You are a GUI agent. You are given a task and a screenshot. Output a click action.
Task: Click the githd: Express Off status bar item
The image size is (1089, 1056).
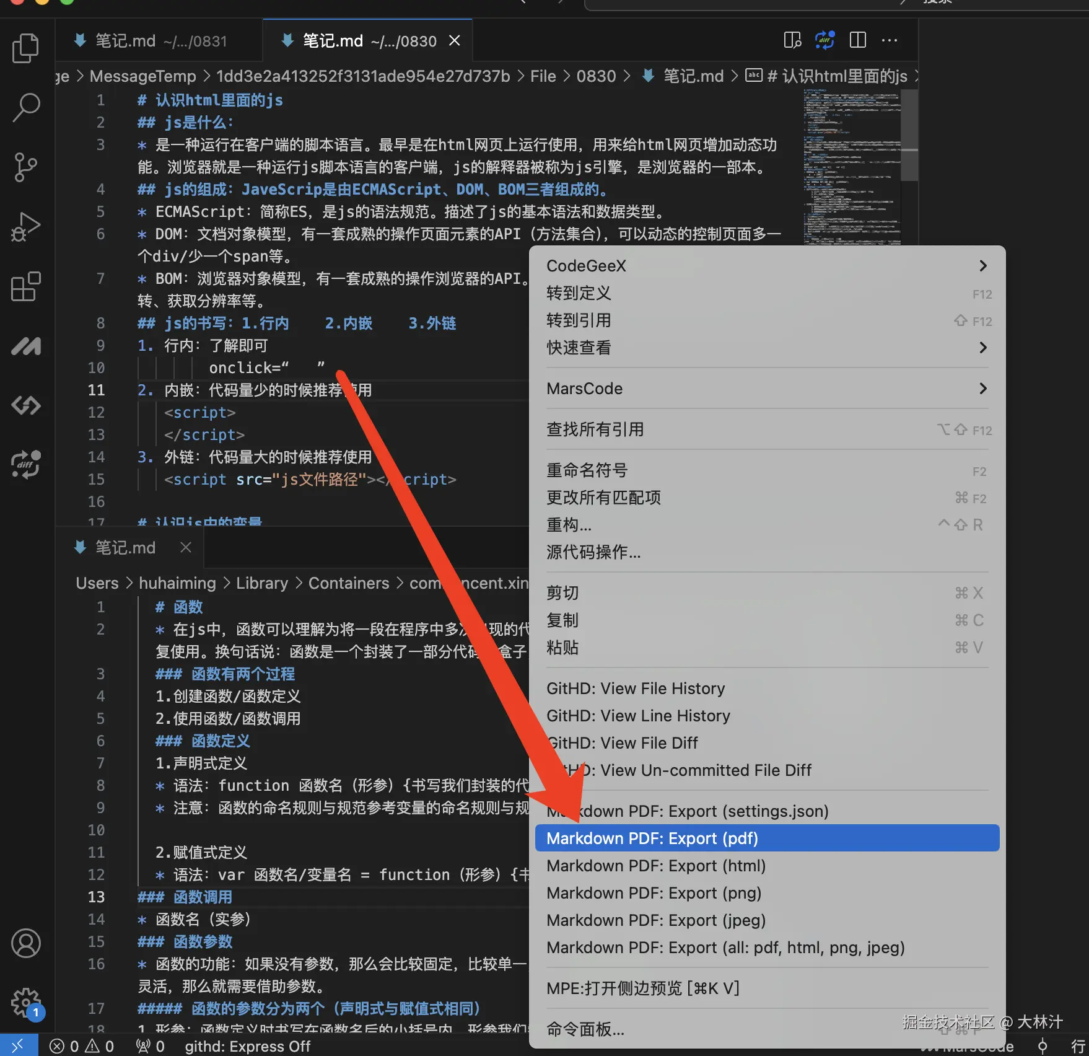248,1046
